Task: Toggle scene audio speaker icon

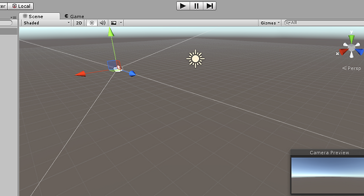Action: (103, 23)
